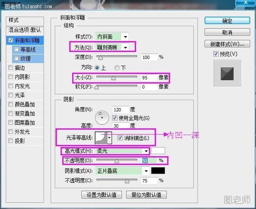Select the 投影 label

tap(20, 141)
